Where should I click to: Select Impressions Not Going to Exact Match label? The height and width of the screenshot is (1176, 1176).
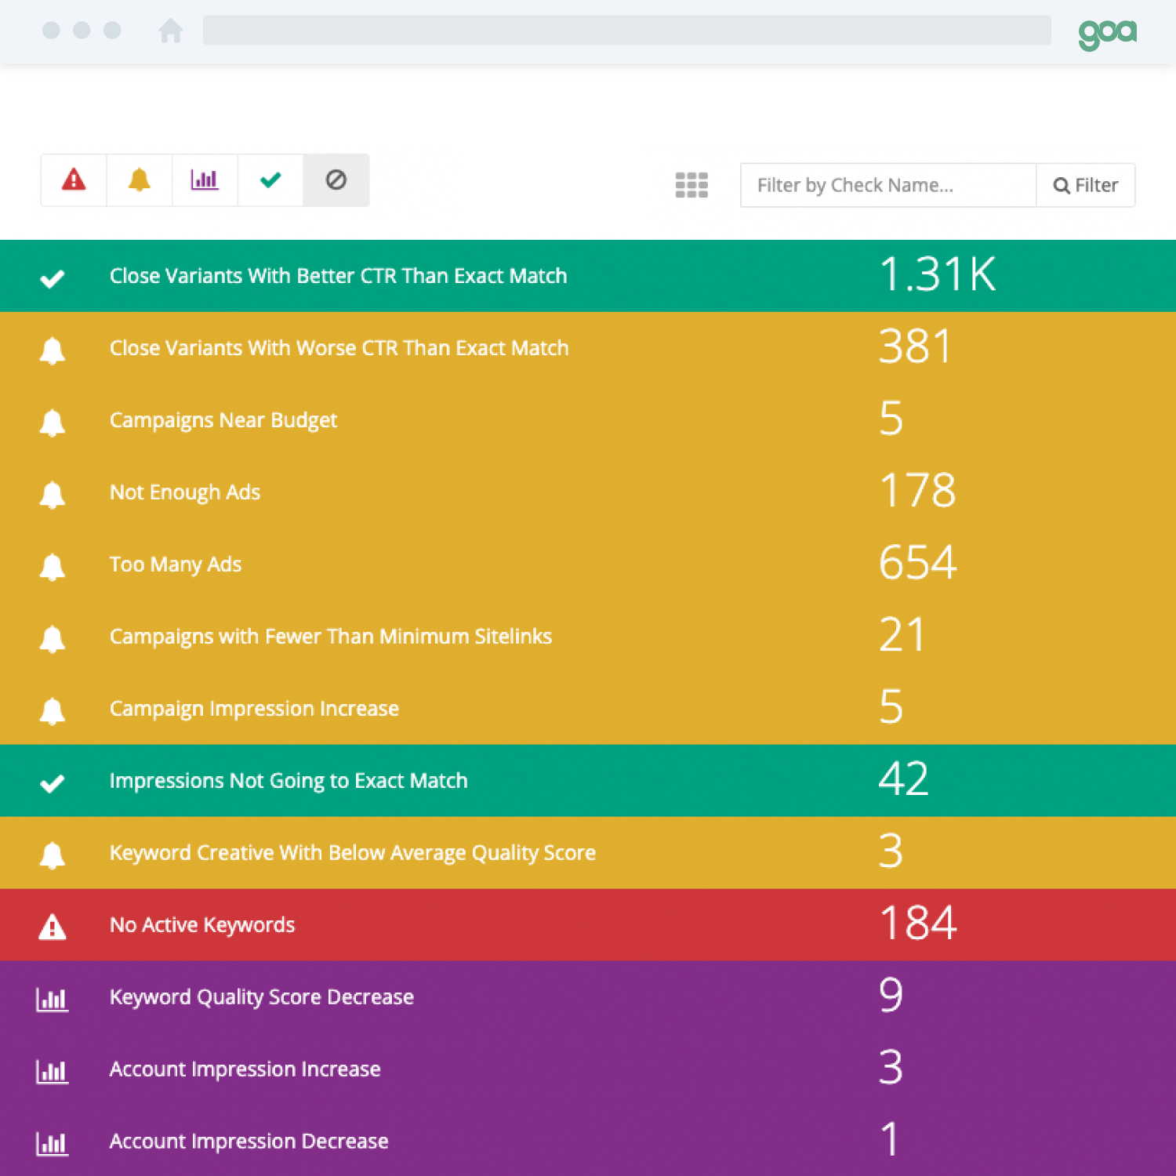click(x=289, y=782)
